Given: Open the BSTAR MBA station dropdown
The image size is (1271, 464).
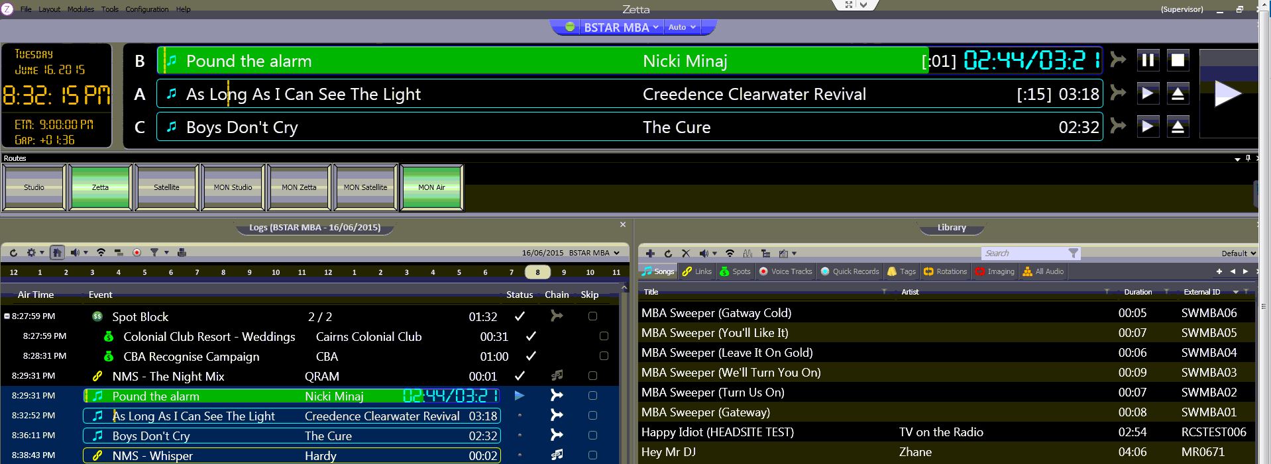Looking at the screenshot, I should 620,27.
